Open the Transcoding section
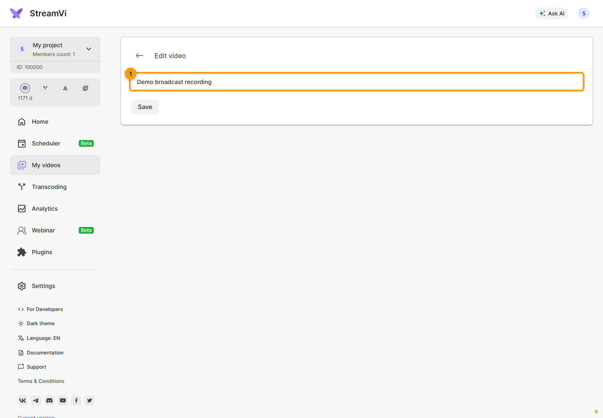The height and width of the screenshot is (418, 603). [x=55, y=187]
